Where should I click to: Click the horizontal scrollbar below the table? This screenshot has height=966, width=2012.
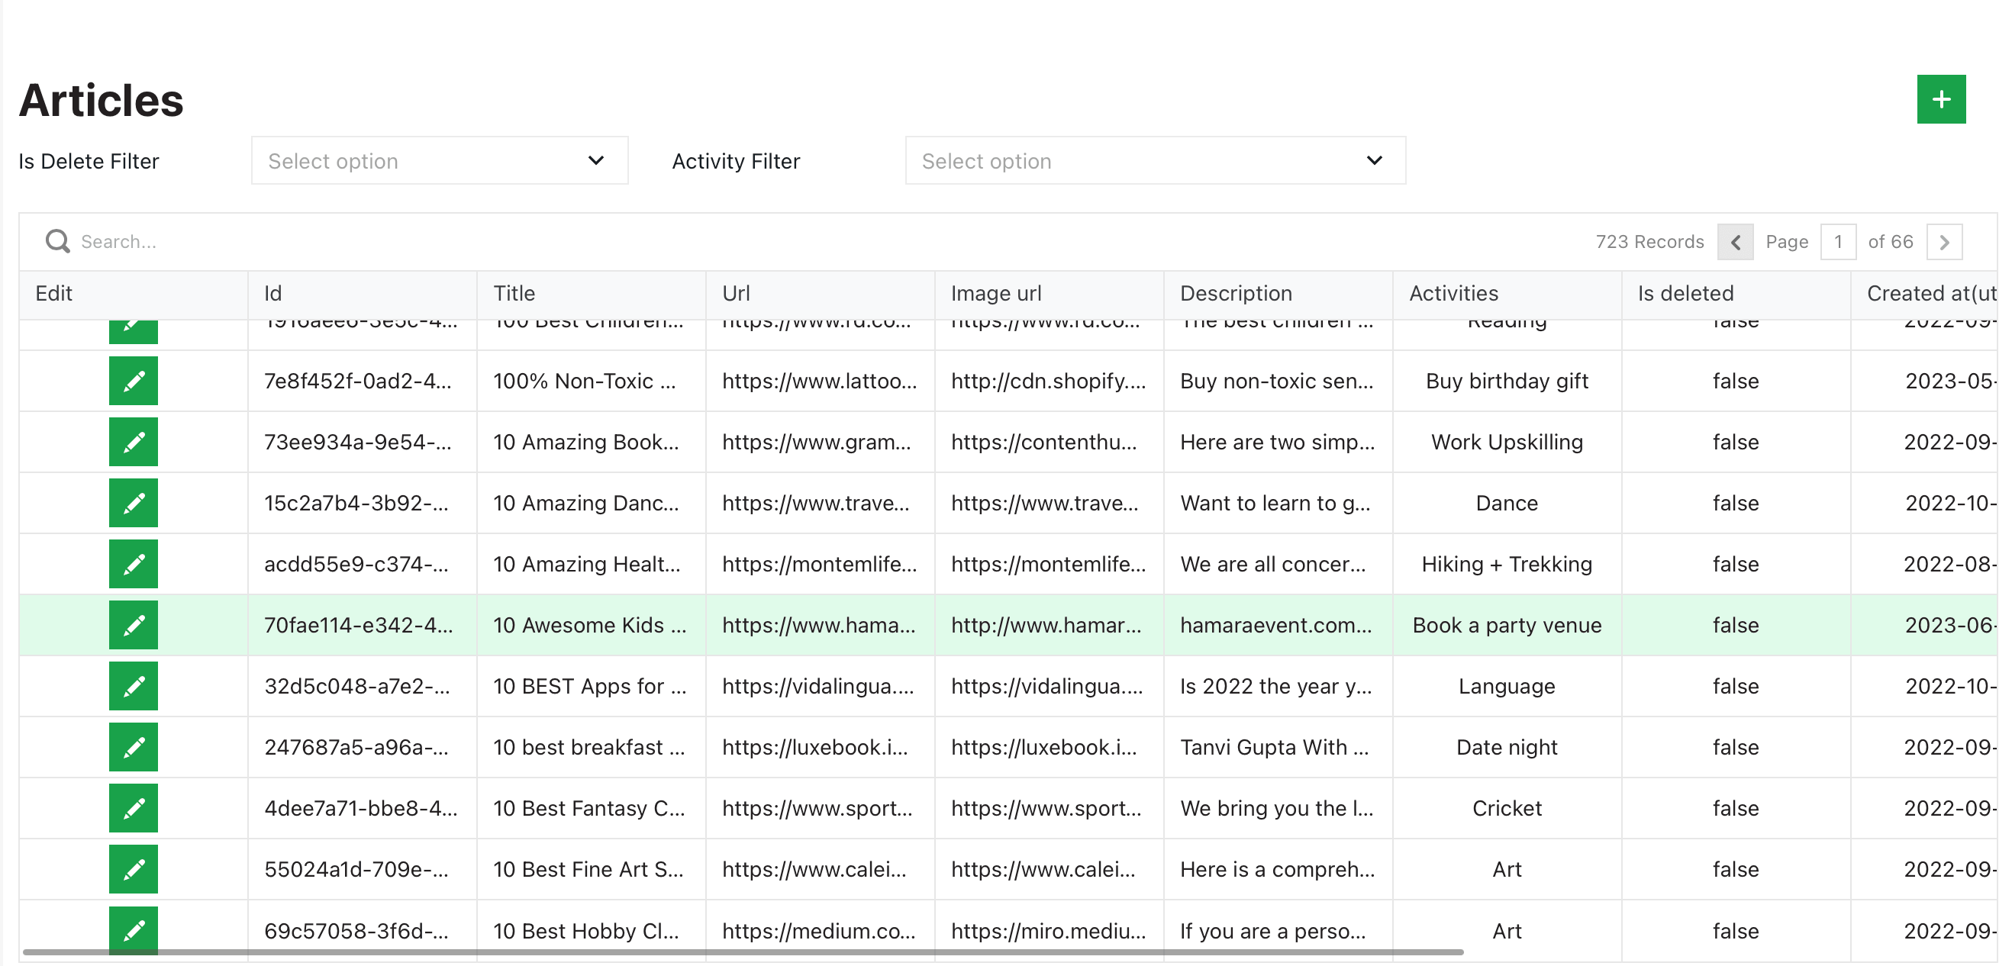click(703, 952)
